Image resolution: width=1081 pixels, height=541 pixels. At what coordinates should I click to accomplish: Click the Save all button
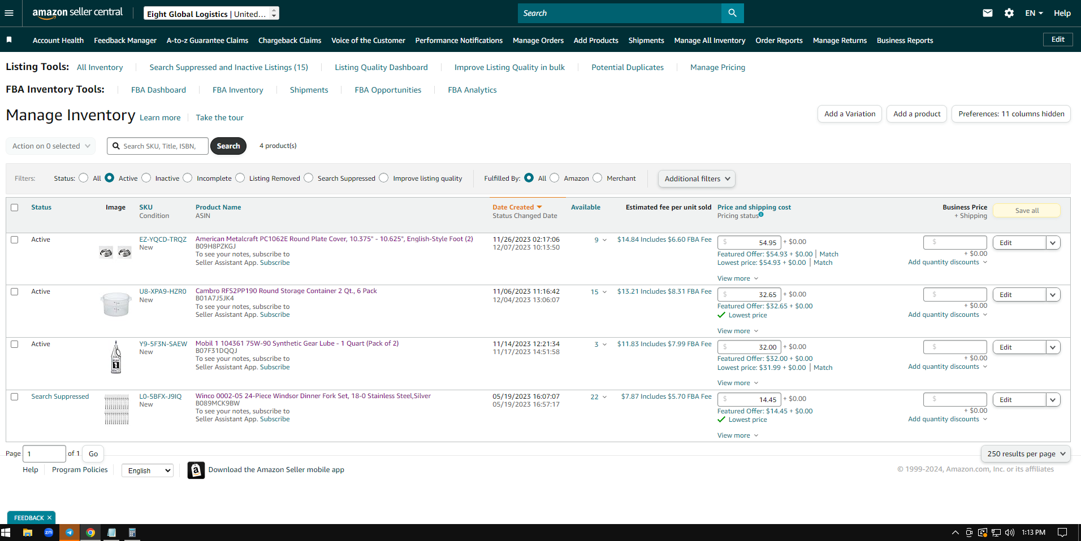pyautogui.click(x=1027, y=211)
